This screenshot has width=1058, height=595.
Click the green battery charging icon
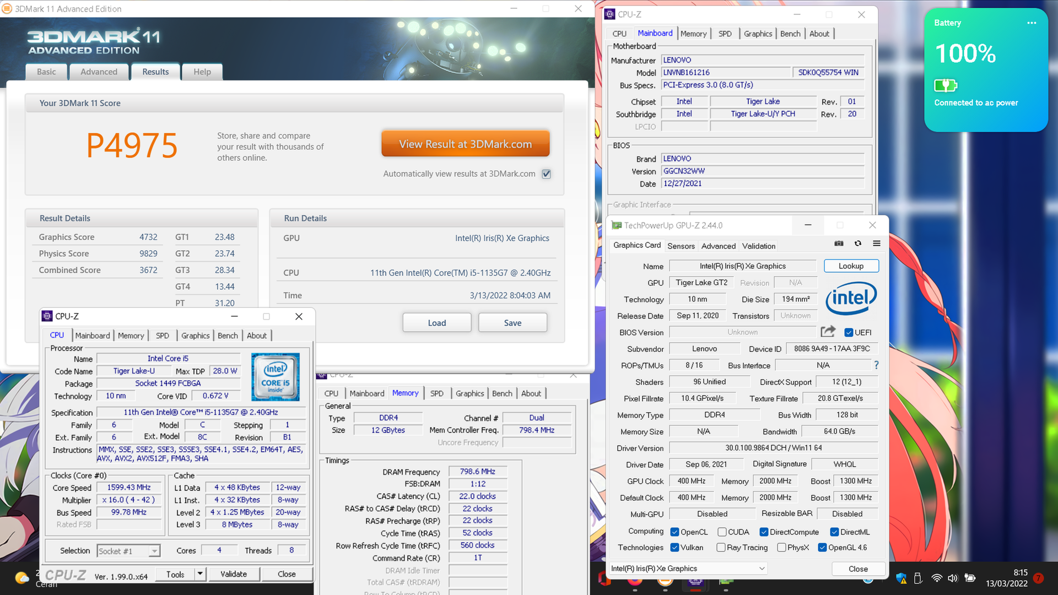[946, 85]
